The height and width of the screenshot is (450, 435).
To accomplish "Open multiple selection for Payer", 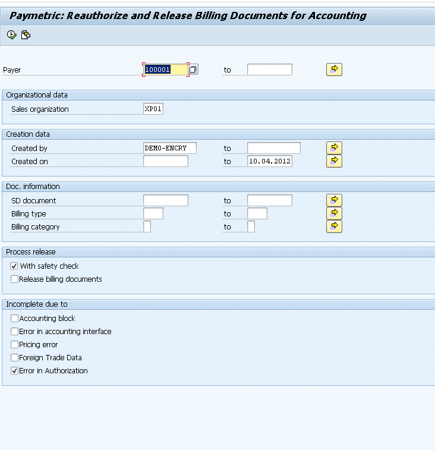I will point(334,70).
